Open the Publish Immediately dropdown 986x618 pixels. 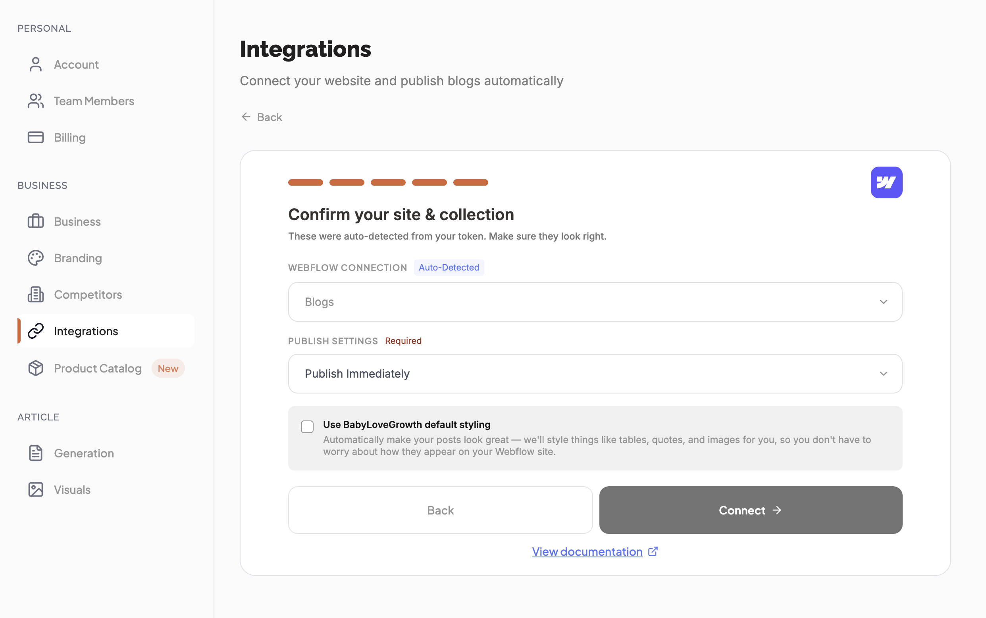click(x=595, y=374)
